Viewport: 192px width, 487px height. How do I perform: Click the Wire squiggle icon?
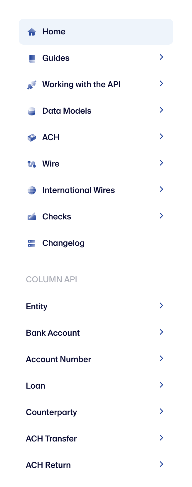[32, 164]
